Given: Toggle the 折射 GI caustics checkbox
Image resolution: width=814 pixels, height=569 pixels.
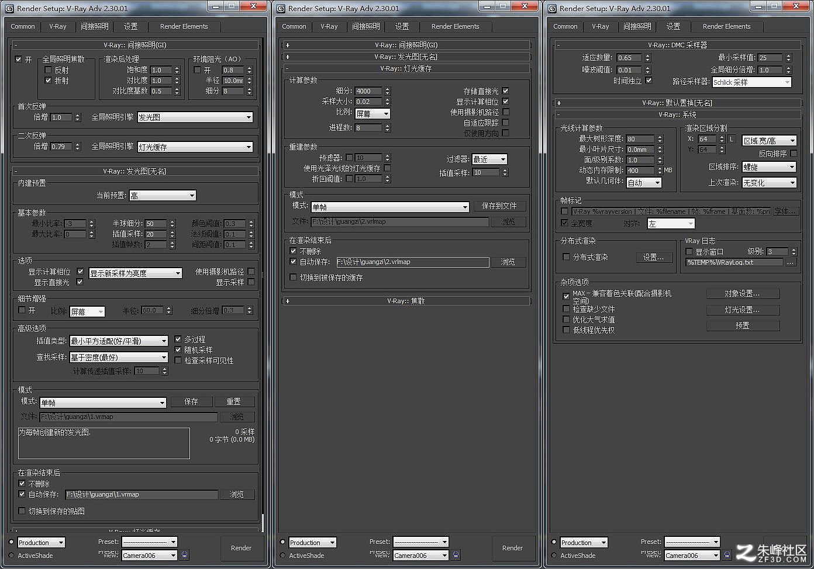Looking at the screenshot, I should [x=49, y=81].
